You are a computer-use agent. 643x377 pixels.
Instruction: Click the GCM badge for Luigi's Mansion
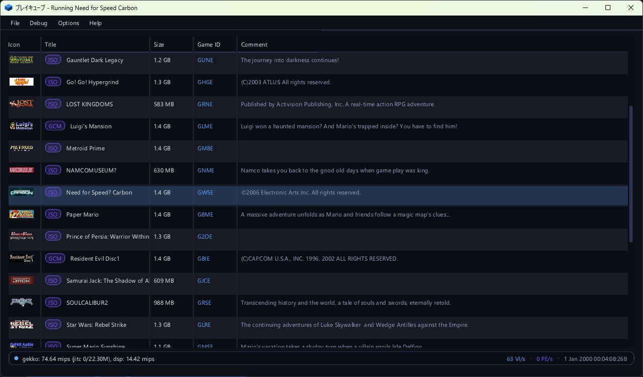click(x=55, y=126)
